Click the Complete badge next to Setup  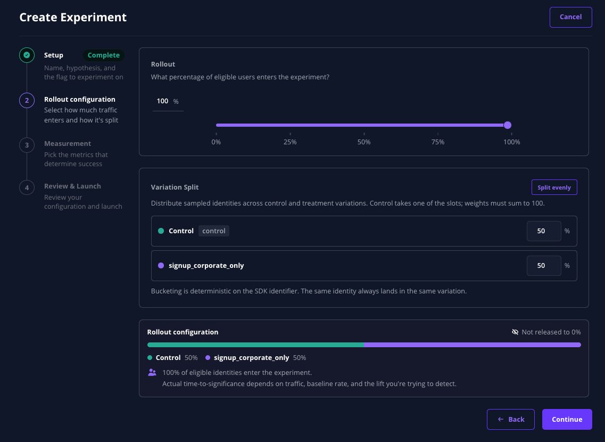point(103,55)
